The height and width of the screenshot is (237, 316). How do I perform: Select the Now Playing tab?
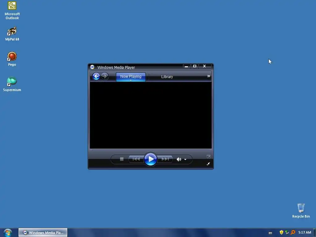tap(131, 77)
